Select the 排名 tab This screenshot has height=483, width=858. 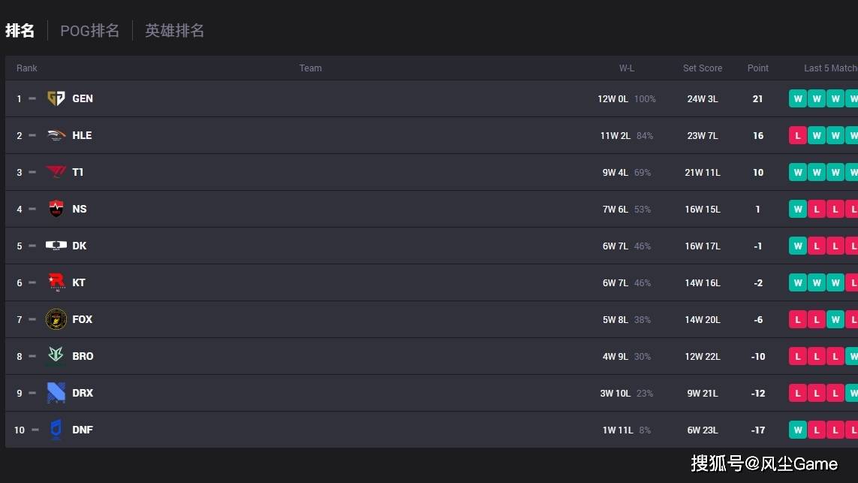coord(20,31)
